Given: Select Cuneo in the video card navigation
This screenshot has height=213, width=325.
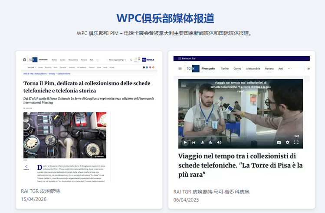Looking at the screenshot, I should [237, 69].
